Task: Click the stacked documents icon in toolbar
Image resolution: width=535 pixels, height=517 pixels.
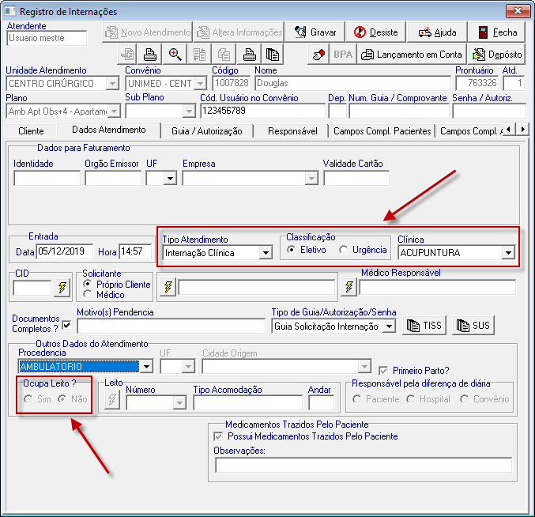Action: 273,55
